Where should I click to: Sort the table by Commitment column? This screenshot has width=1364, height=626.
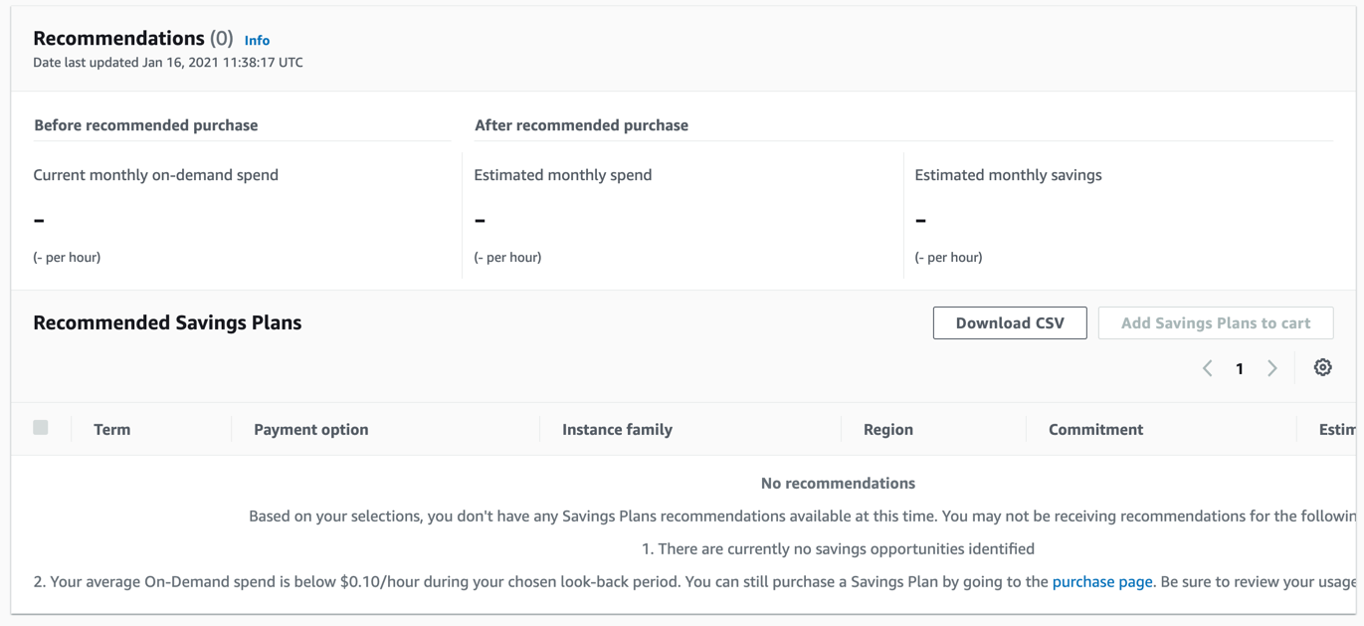tap(1095, 429)
